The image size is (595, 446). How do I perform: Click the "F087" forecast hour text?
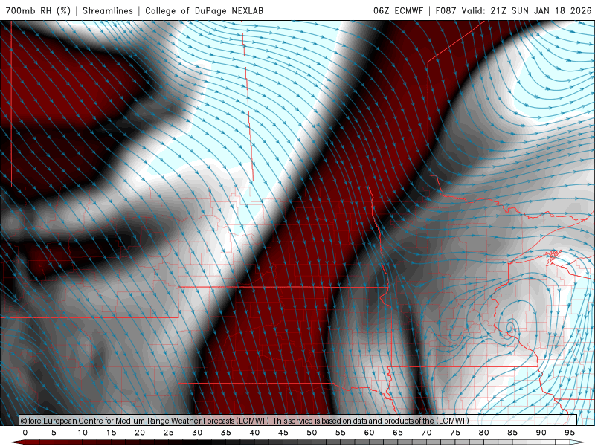(x=446, y=10)
